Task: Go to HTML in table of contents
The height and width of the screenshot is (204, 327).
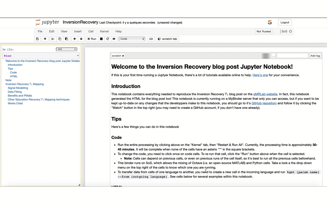Action: coord(14,76)
